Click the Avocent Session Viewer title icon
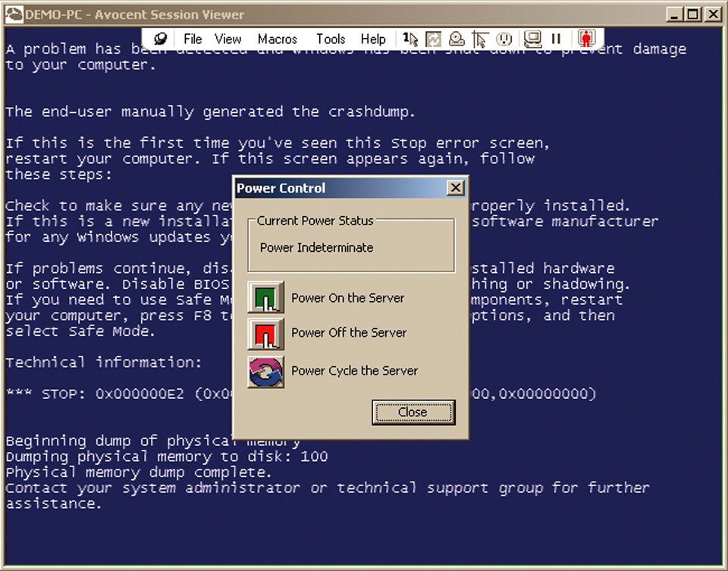This screenshot has width=728, height=571. click(x=14, y=14)
